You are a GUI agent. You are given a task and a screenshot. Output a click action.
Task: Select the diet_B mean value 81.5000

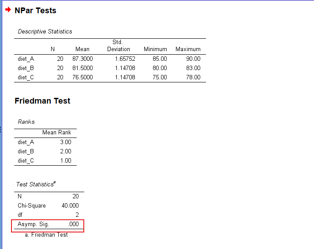coord(81,68)
